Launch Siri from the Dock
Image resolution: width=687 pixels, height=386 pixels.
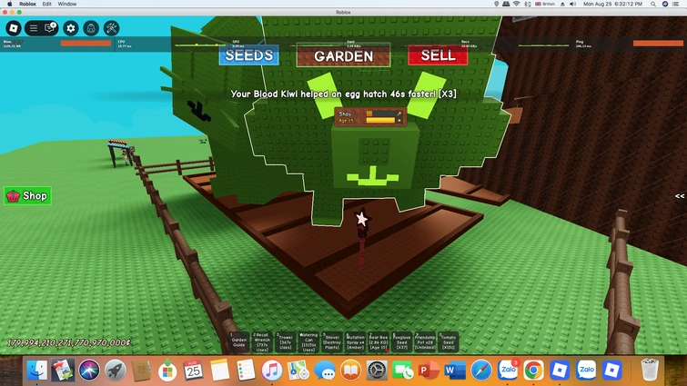click(89, 371)
